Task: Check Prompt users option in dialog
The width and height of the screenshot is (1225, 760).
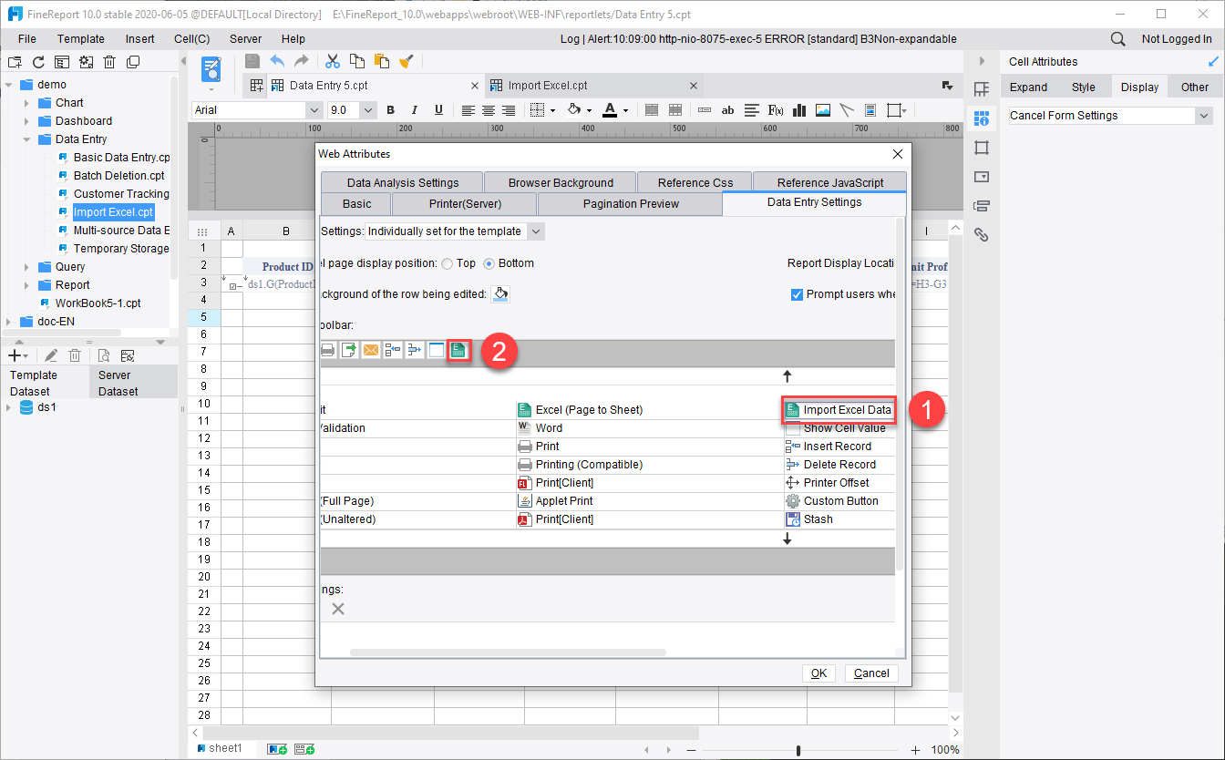Action: point(798,293)
